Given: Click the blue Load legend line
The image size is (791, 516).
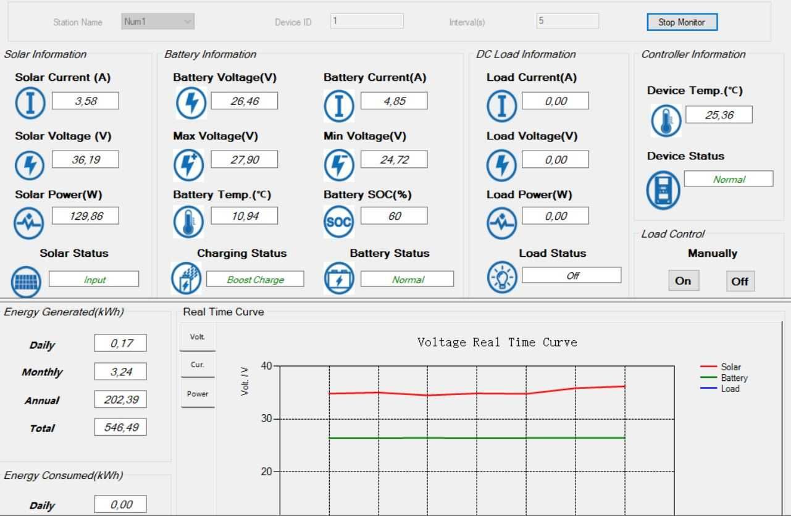Looking at the screenshot, I should pyautogui.click(x=709, y=389).
